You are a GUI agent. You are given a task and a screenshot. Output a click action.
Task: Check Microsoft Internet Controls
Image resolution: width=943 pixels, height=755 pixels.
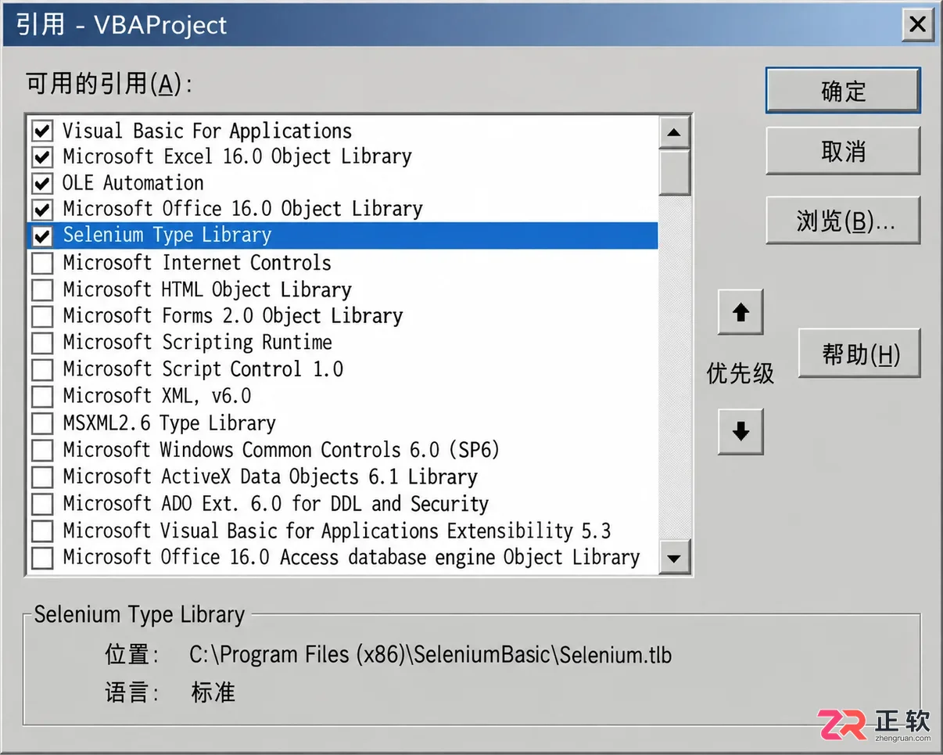coord(42,263)
